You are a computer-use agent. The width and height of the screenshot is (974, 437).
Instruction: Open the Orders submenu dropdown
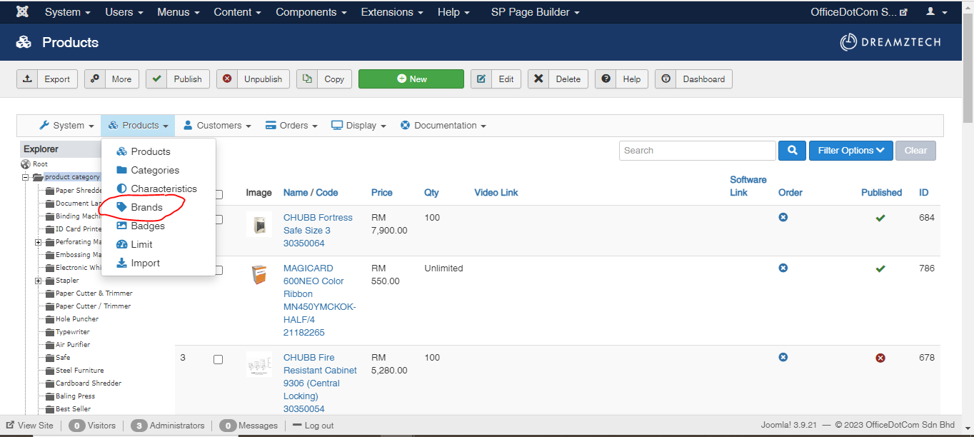pyautogui.click(x=291, y=126)
